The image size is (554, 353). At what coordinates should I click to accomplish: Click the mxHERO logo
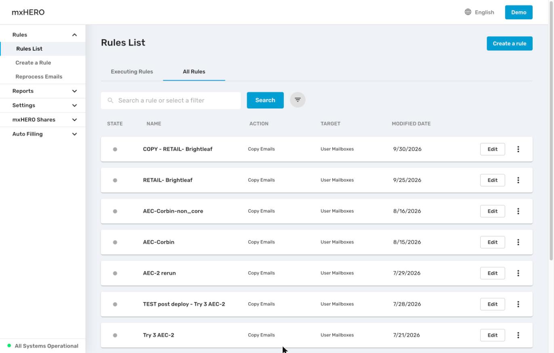[x=28, y=12]
